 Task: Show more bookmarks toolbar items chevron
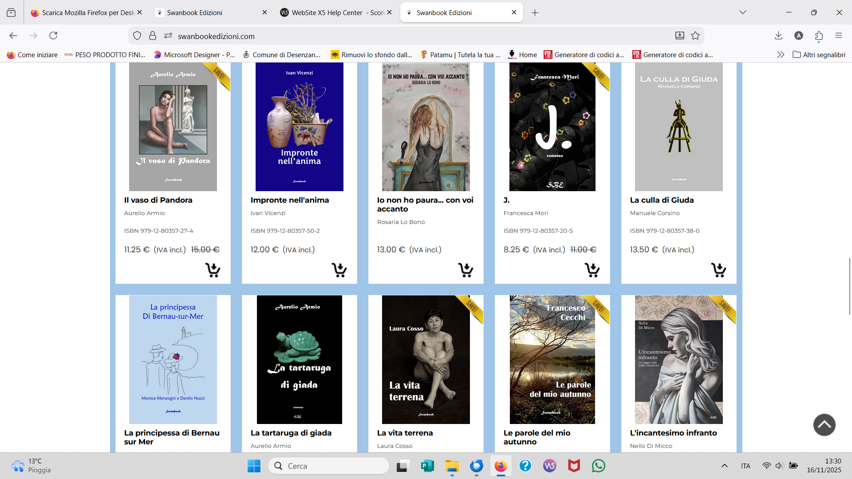pos(781,55)
